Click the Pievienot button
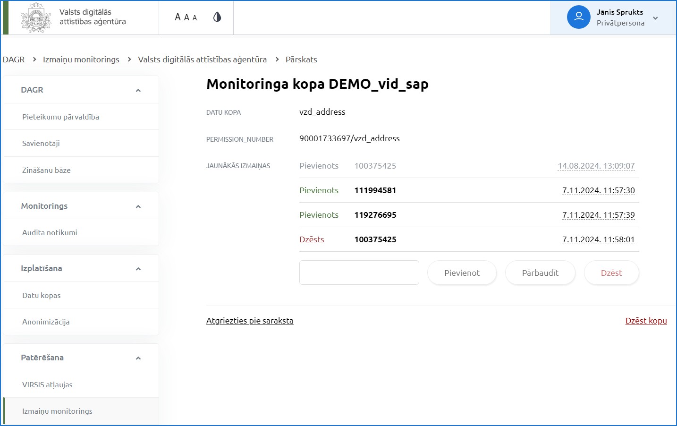Screen dimensions: 677x426 pyautogui.click(x=462, y=273)
